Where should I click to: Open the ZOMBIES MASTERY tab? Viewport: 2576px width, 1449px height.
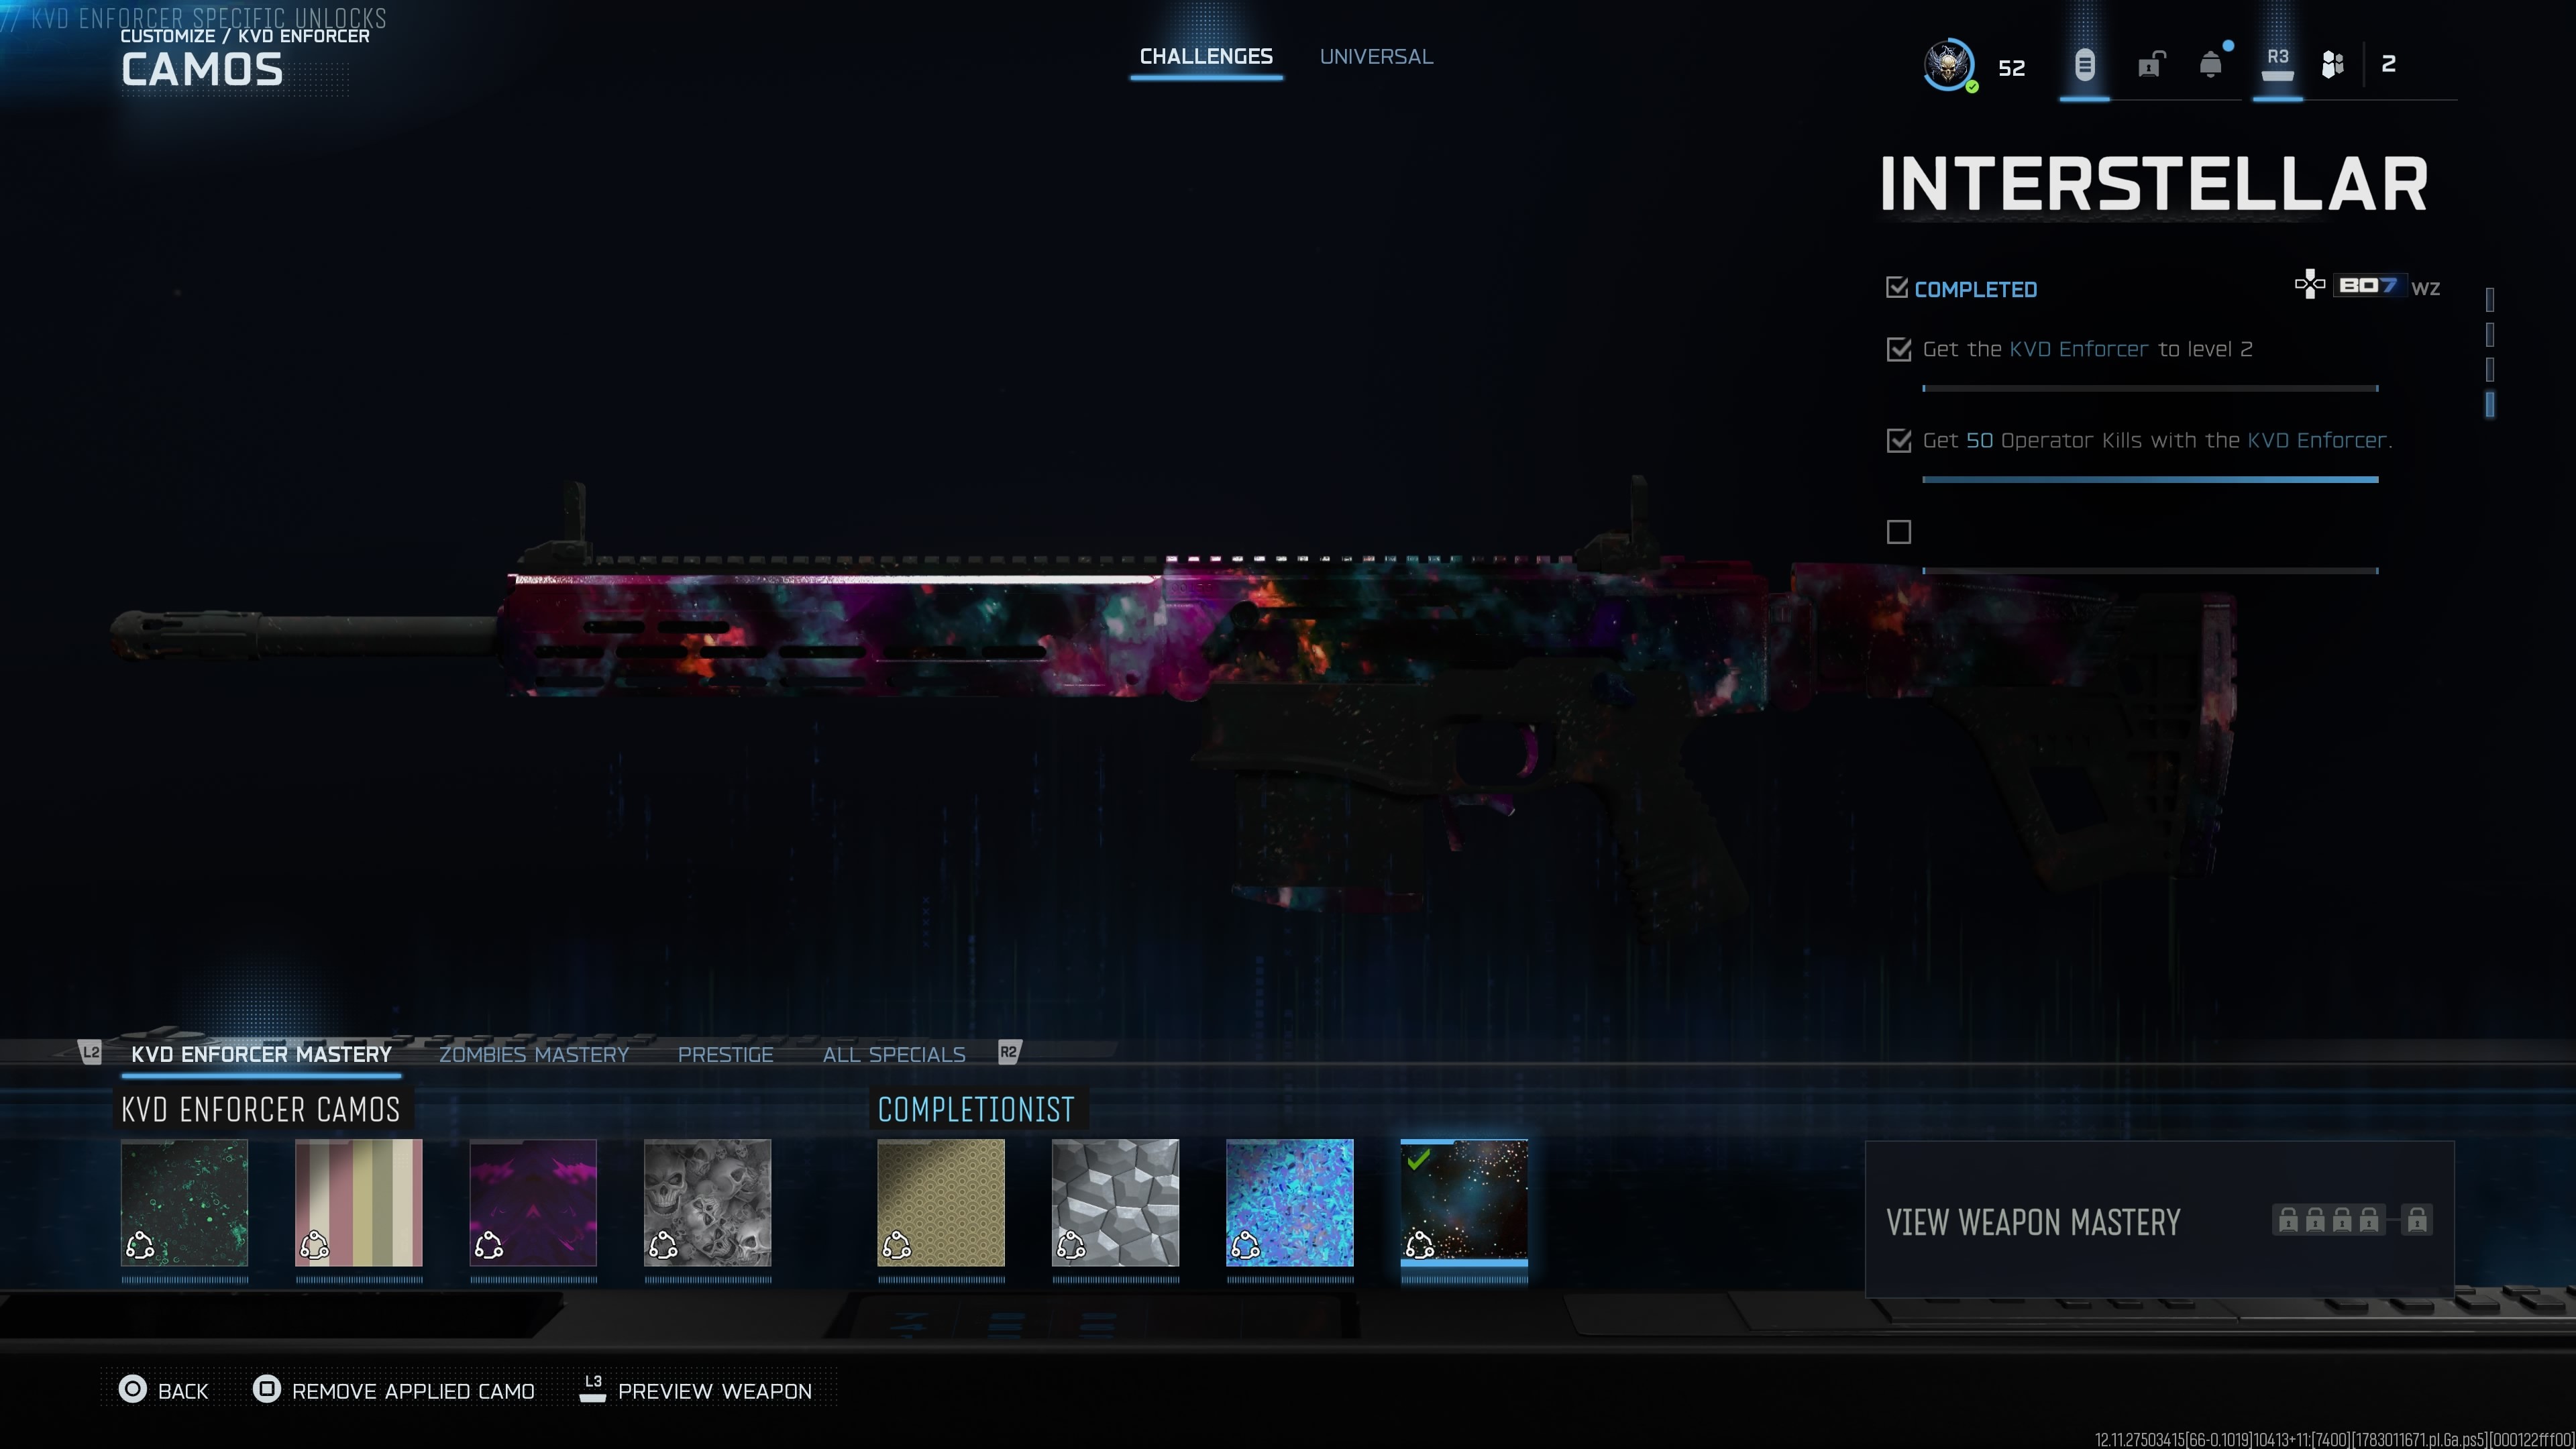tap(534, 1054)
